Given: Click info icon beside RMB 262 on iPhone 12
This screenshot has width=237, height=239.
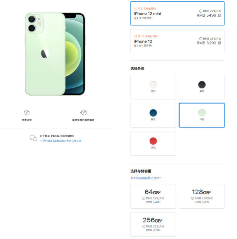Looking at the screenshot, I should [x=201, y=38].
